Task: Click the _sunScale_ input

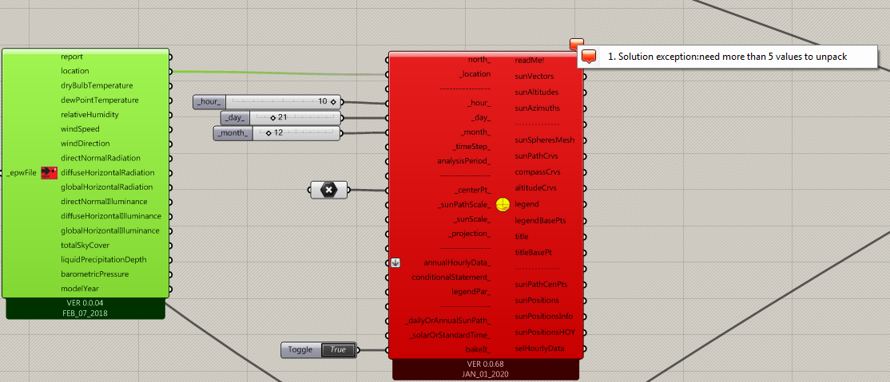Action: point(472,219)
